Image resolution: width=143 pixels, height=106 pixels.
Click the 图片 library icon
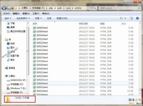point(8,48)
